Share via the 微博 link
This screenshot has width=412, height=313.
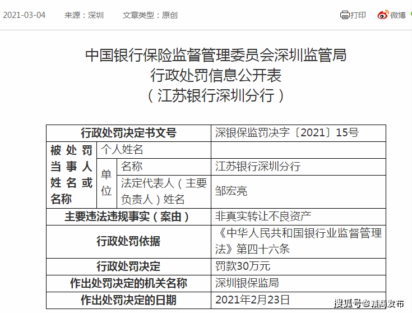(398, 15)
